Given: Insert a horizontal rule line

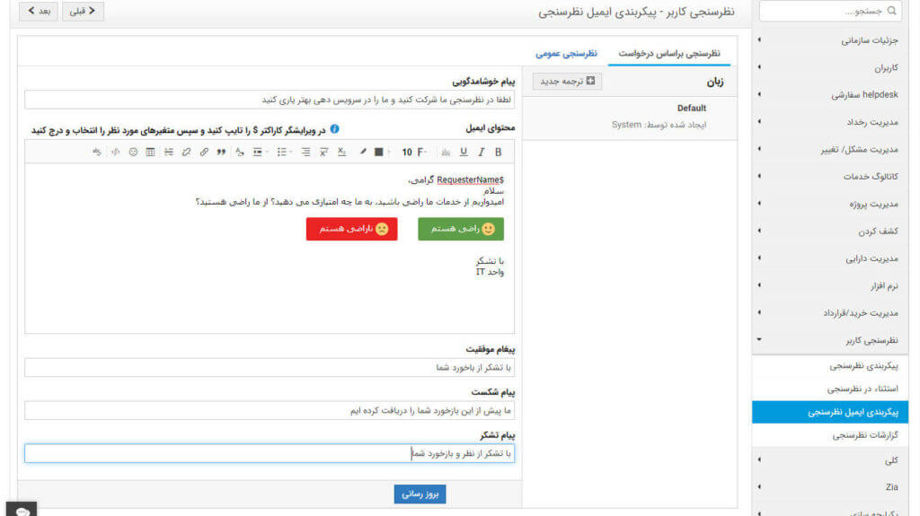Looking at the screenshot, I should click(x=168, y=152).
